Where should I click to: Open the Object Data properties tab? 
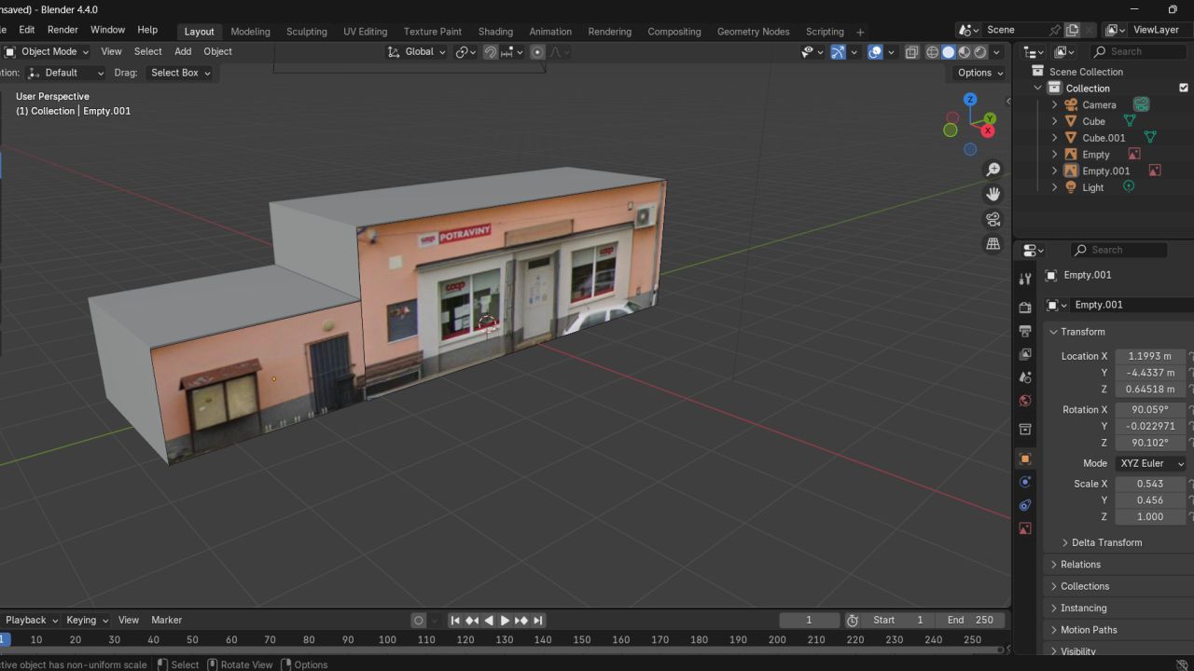coord(1025,528)
